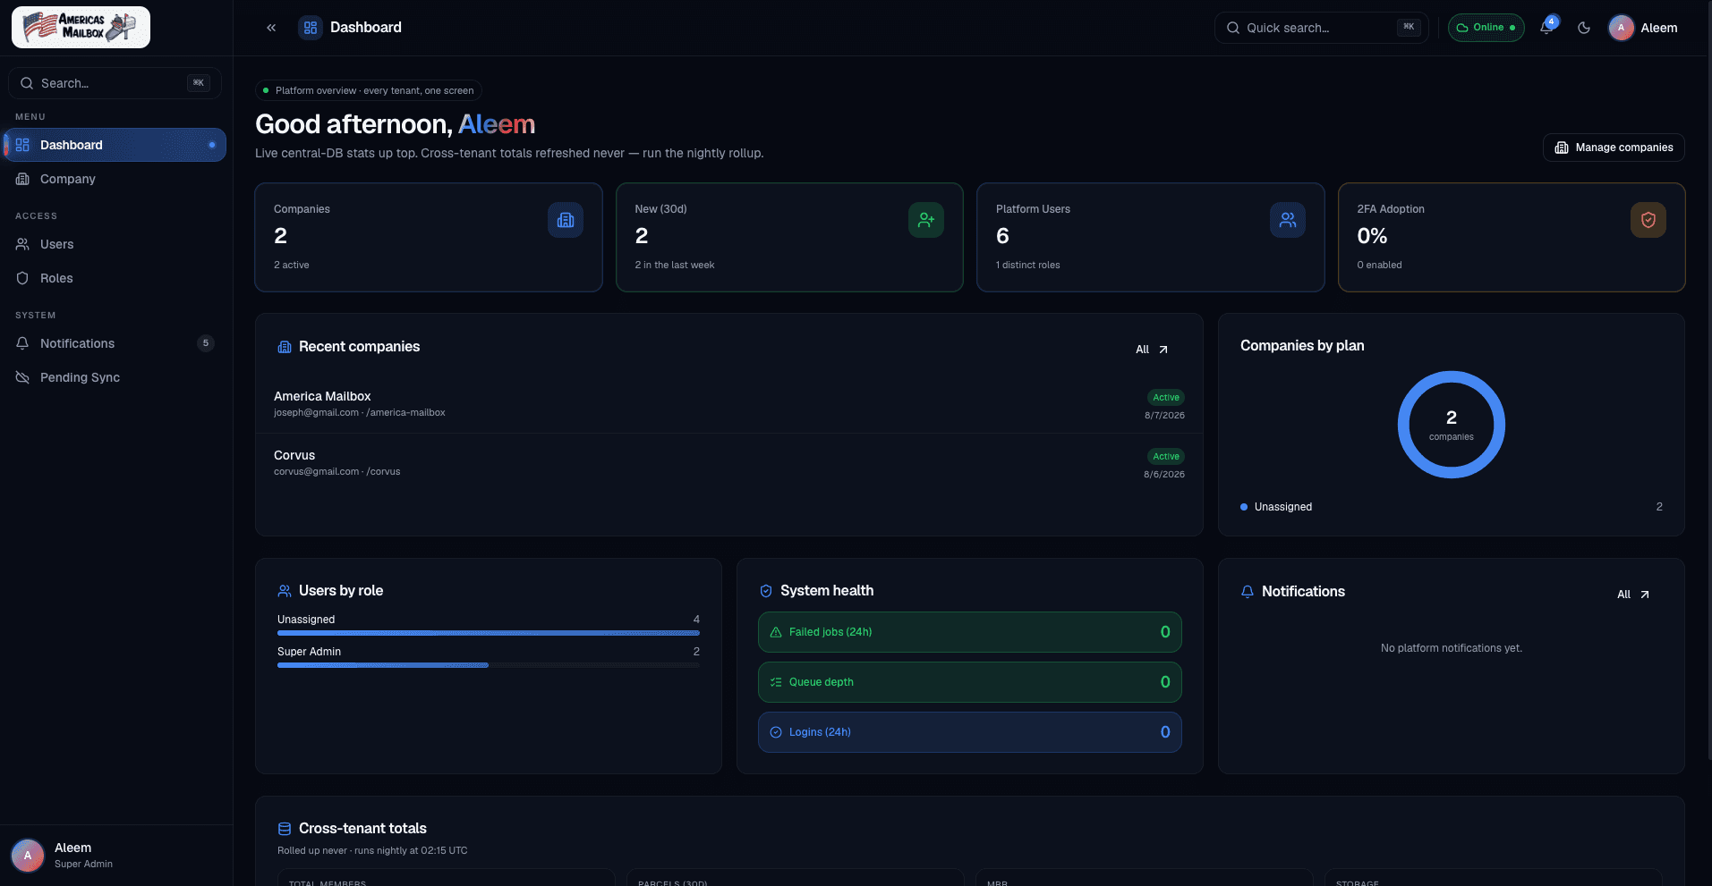Open Notifications menu item

click(x=115, y=343)
